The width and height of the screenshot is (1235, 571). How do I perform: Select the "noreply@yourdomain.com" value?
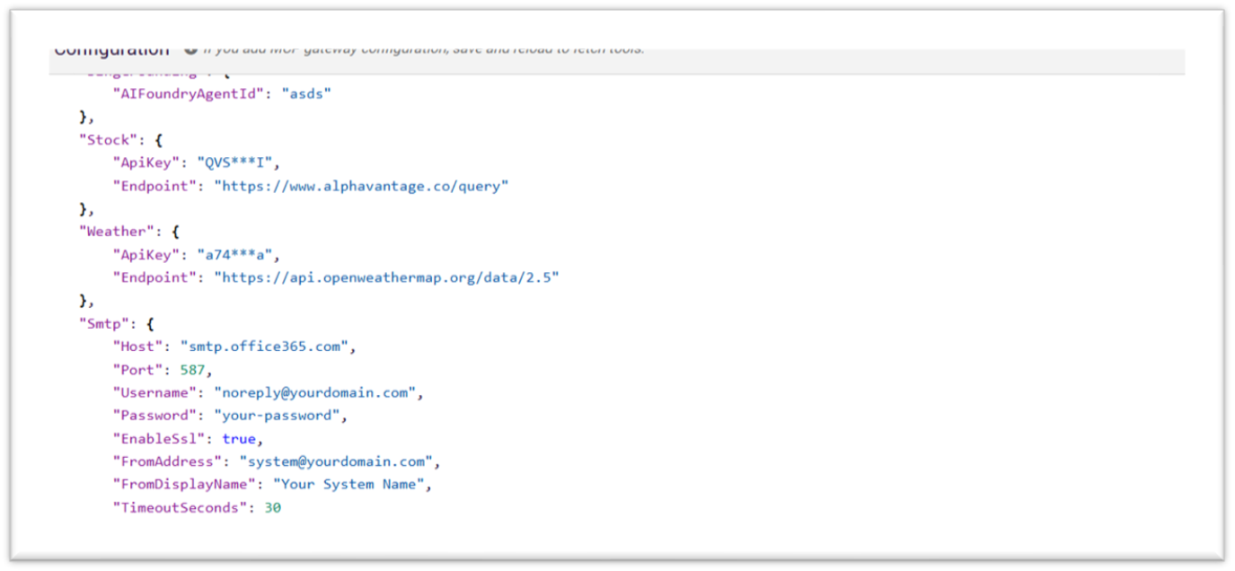tap(314, 392)
